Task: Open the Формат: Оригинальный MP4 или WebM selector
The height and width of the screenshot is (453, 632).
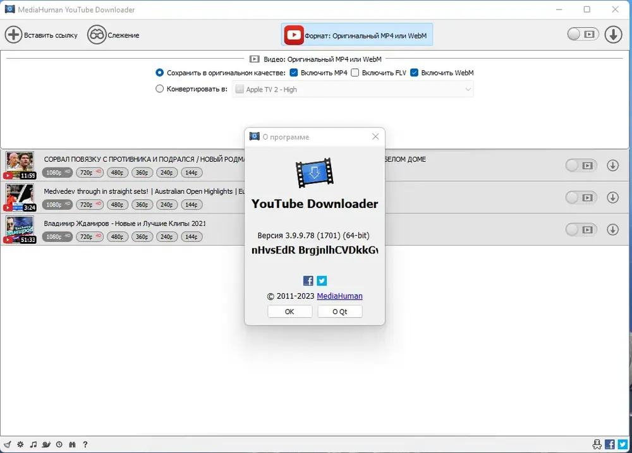Action: click(356, 35)
